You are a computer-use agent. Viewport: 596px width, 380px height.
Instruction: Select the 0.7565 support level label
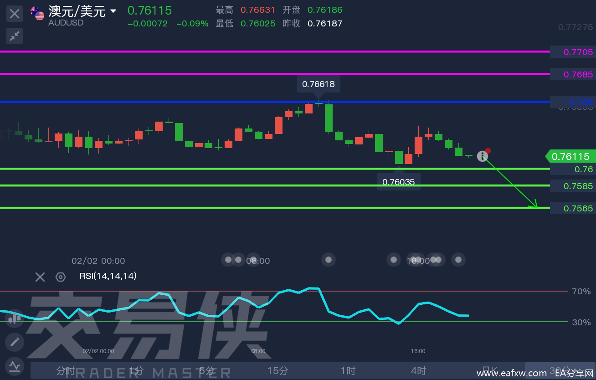(x=573, y=208)
